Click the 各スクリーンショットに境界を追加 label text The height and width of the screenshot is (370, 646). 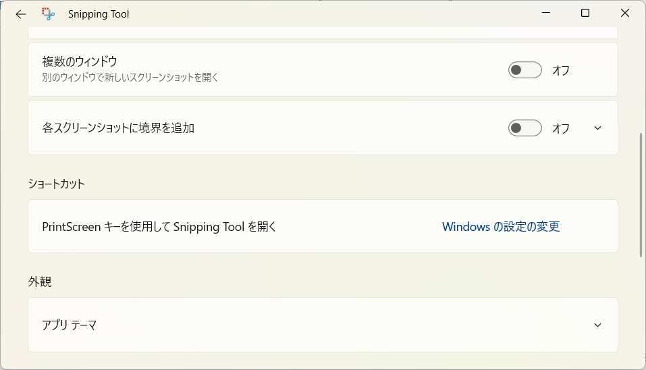click(118, 128)
